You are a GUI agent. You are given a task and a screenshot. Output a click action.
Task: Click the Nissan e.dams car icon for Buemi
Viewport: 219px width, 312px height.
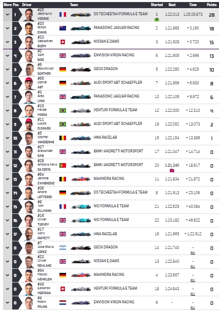pos(81,42)
